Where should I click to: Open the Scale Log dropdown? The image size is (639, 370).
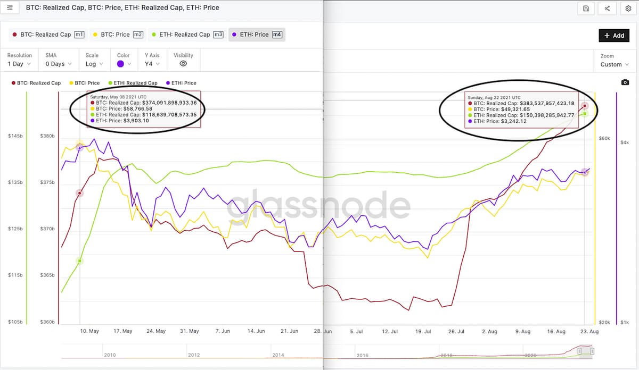point(95,60)
